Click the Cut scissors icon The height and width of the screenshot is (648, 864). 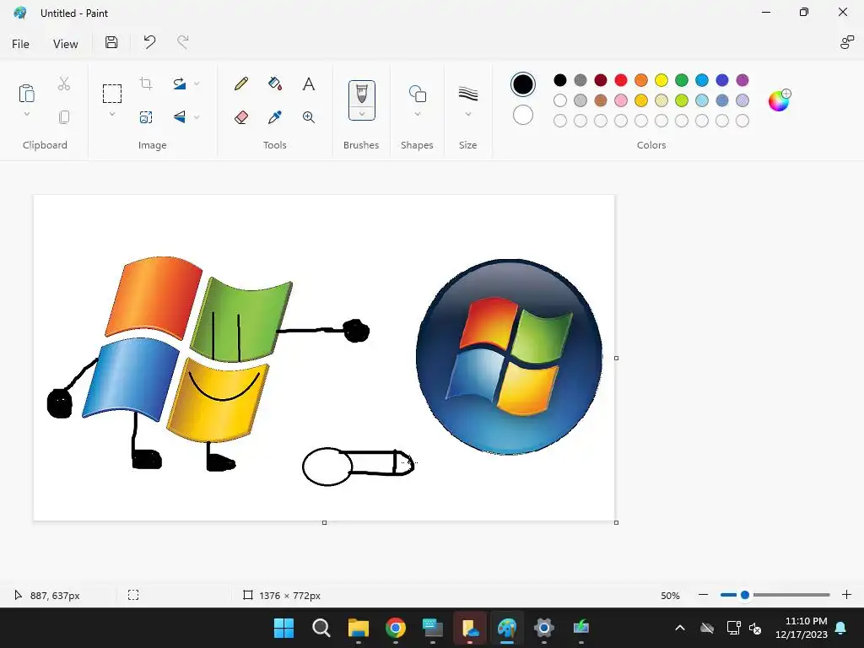tap(64, 84)
